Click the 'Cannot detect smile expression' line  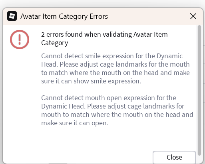point(112,56)
